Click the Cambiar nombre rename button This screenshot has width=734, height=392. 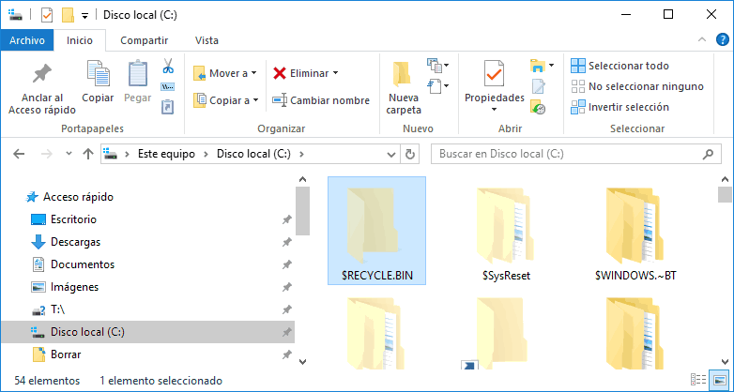pos(320,100)
